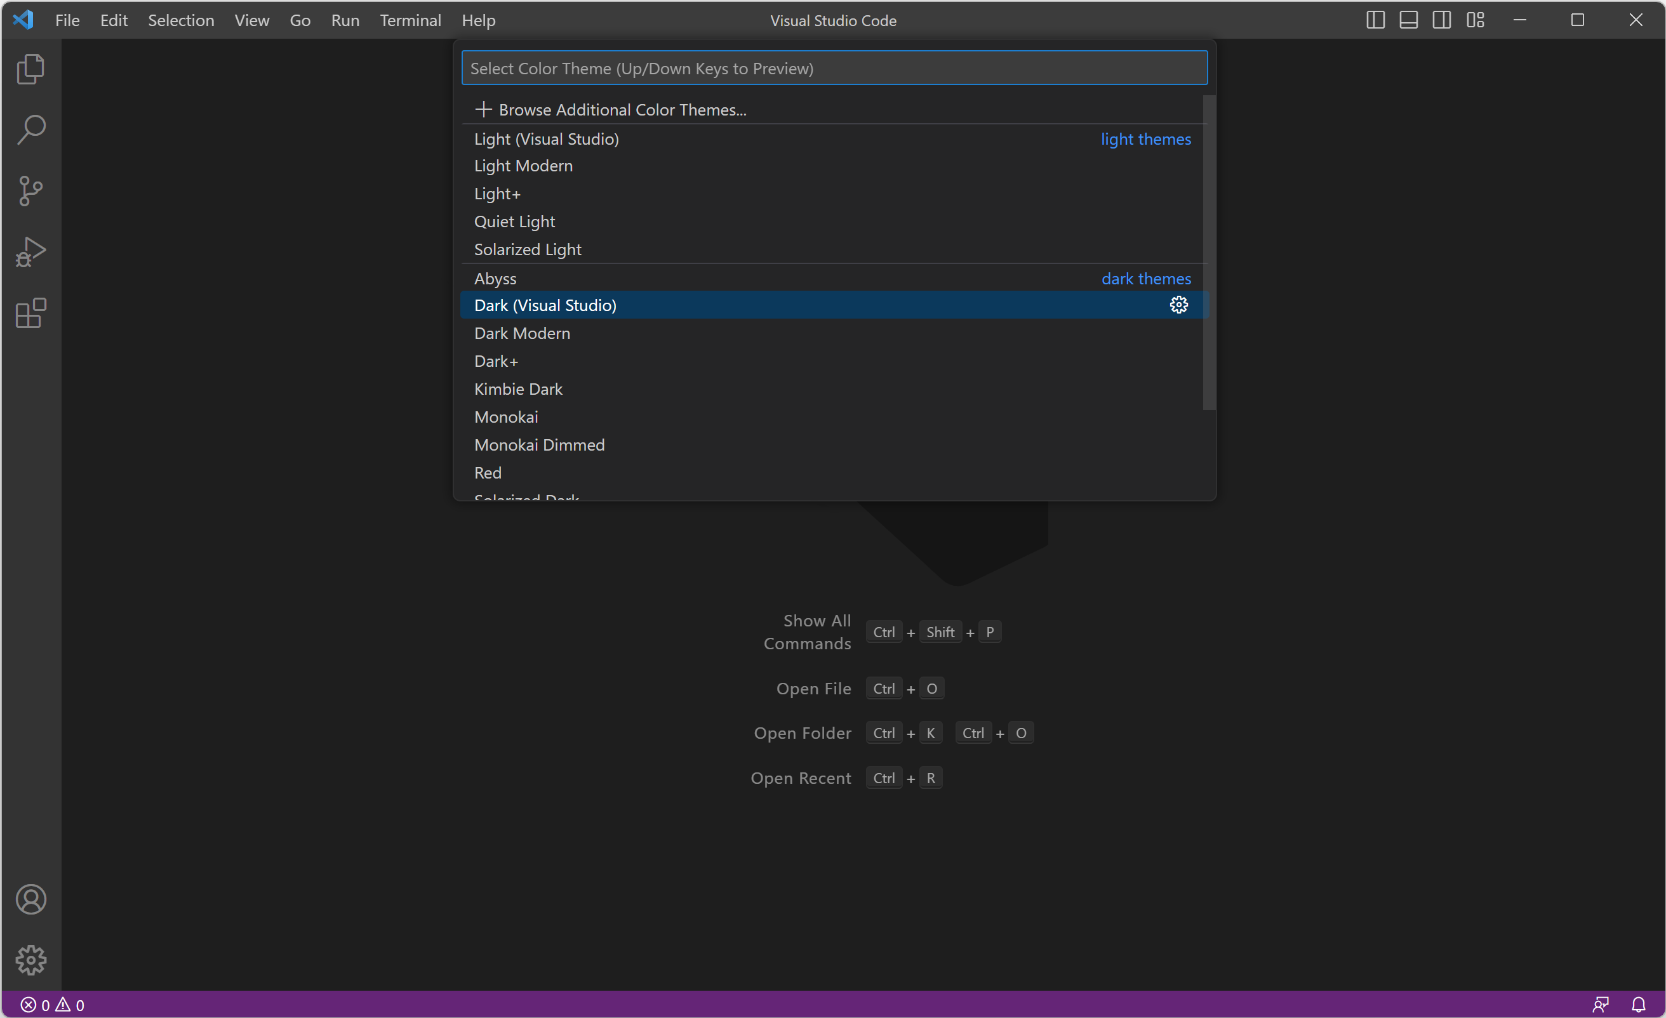Choose the Solarized Light theme

pyautogui.click(x=528, y=249)
